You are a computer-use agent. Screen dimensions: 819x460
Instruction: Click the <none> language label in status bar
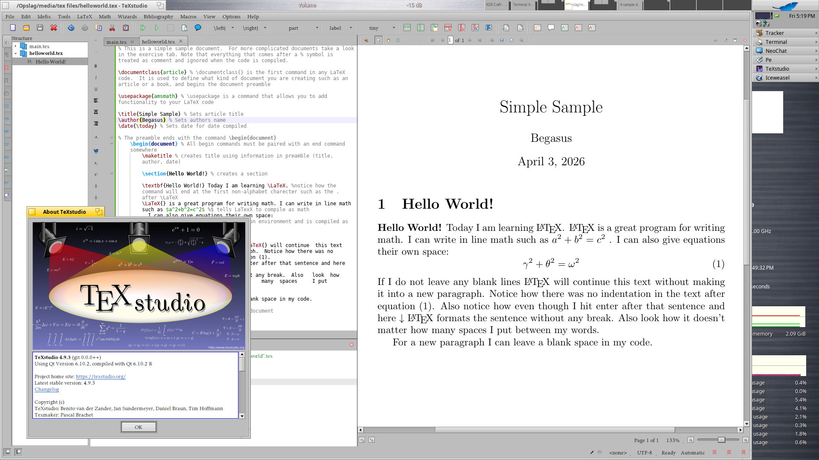click(618, 453)
